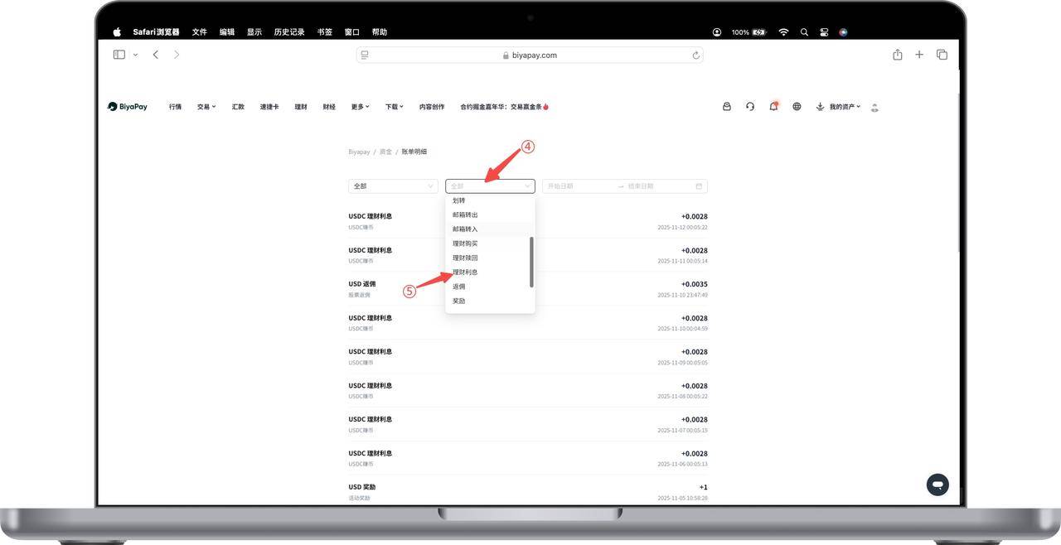The height and width of the screenshot is (545, 1061).
Task: Go to 理财 page in navigation
Action: coord(301,107)
